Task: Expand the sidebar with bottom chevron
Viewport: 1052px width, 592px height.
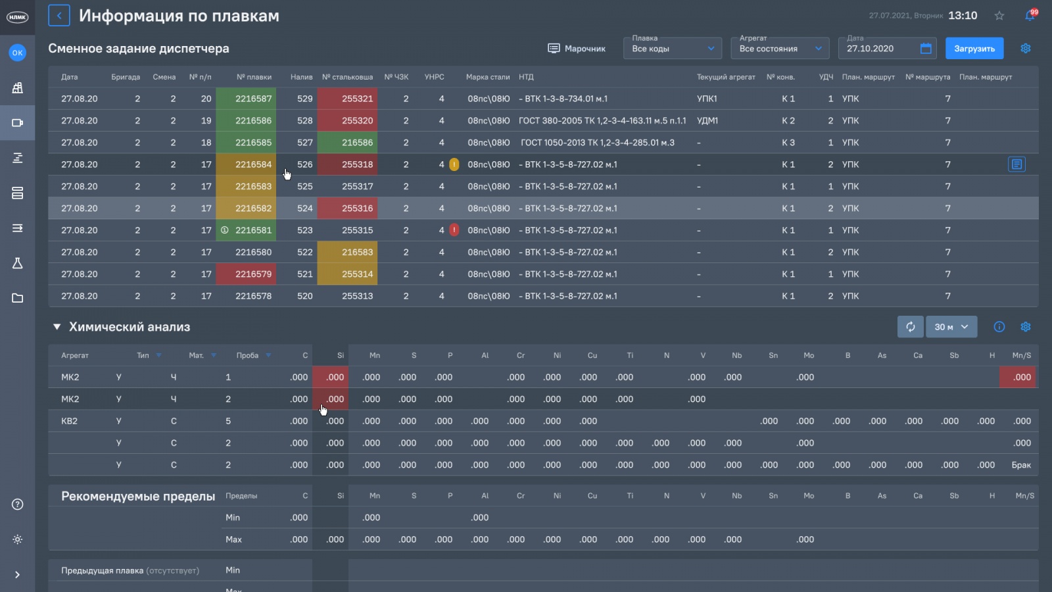Action: pyautogui.click(x=18, y=575)
